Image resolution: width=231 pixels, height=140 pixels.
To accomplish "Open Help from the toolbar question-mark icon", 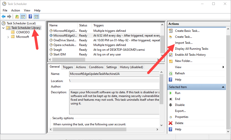I will [30, 16].
